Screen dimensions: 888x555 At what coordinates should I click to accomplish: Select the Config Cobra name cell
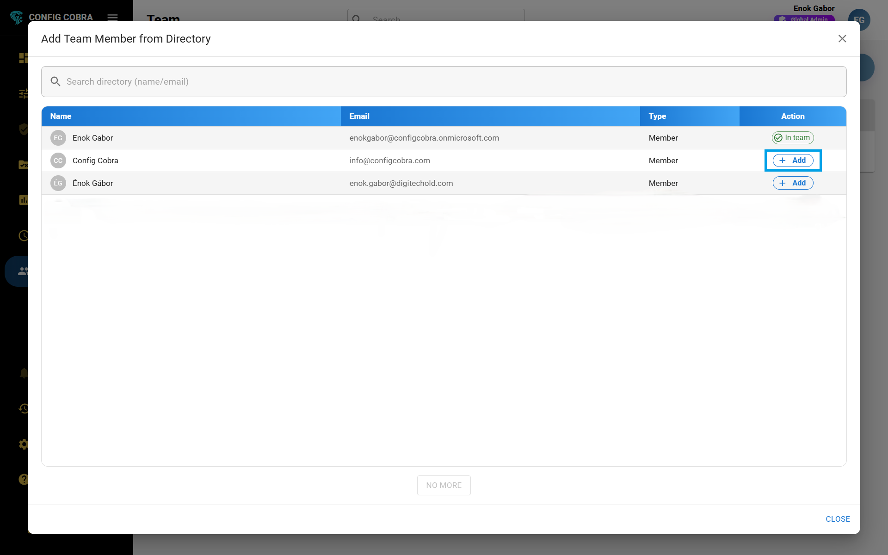(95, 160)
